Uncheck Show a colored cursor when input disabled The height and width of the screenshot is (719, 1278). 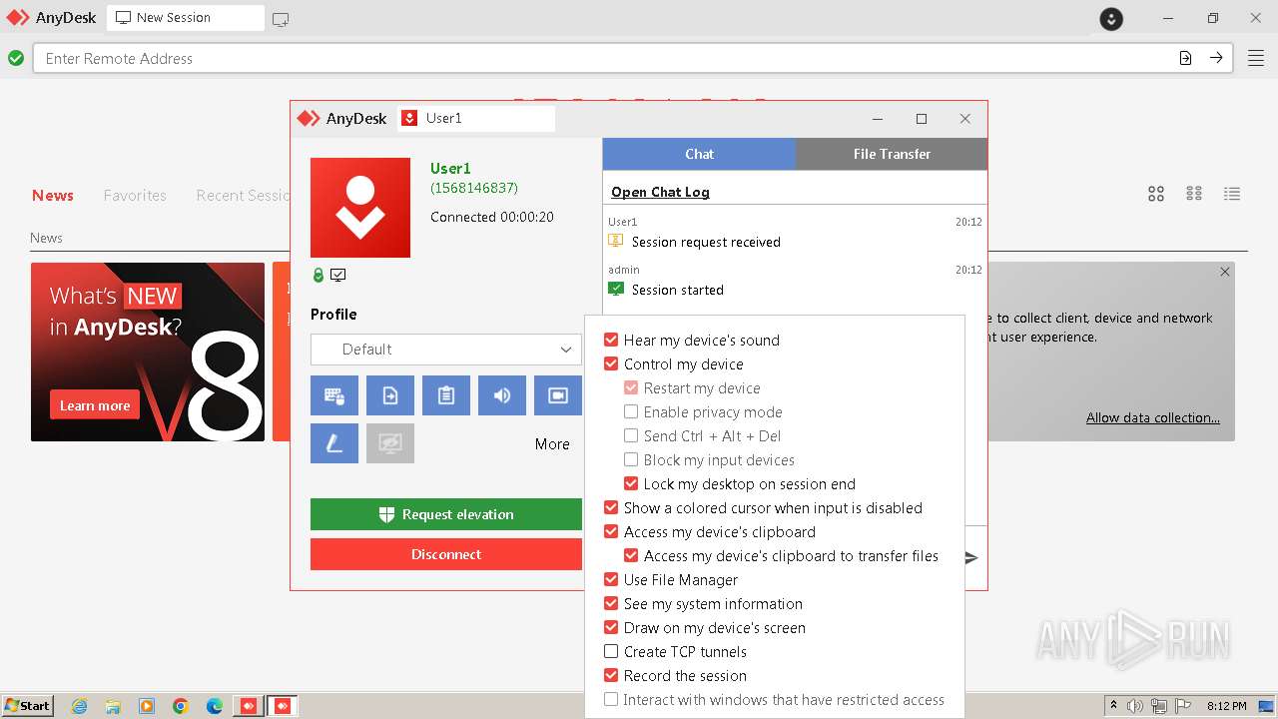pos(611,507)
